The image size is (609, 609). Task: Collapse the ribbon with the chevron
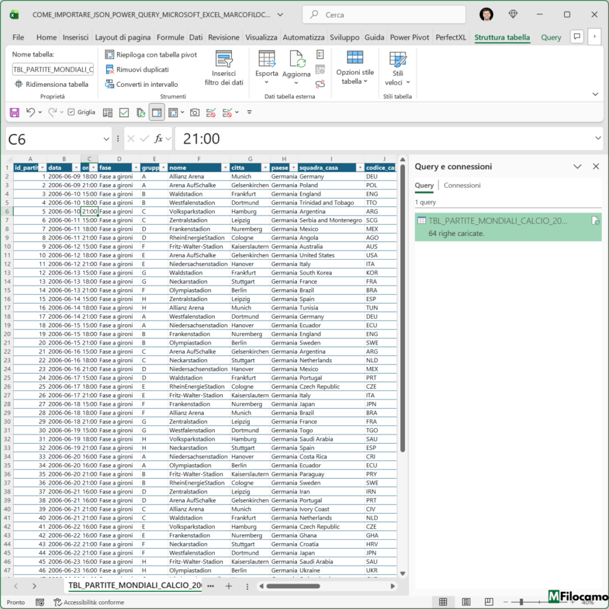point(595,94)
